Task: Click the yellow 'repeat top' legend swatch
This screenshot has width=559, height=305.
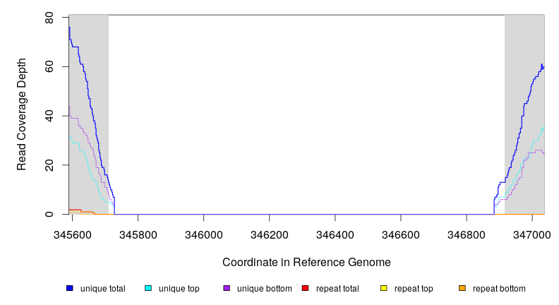Action: pyautogui.click(x=384, y=288)
